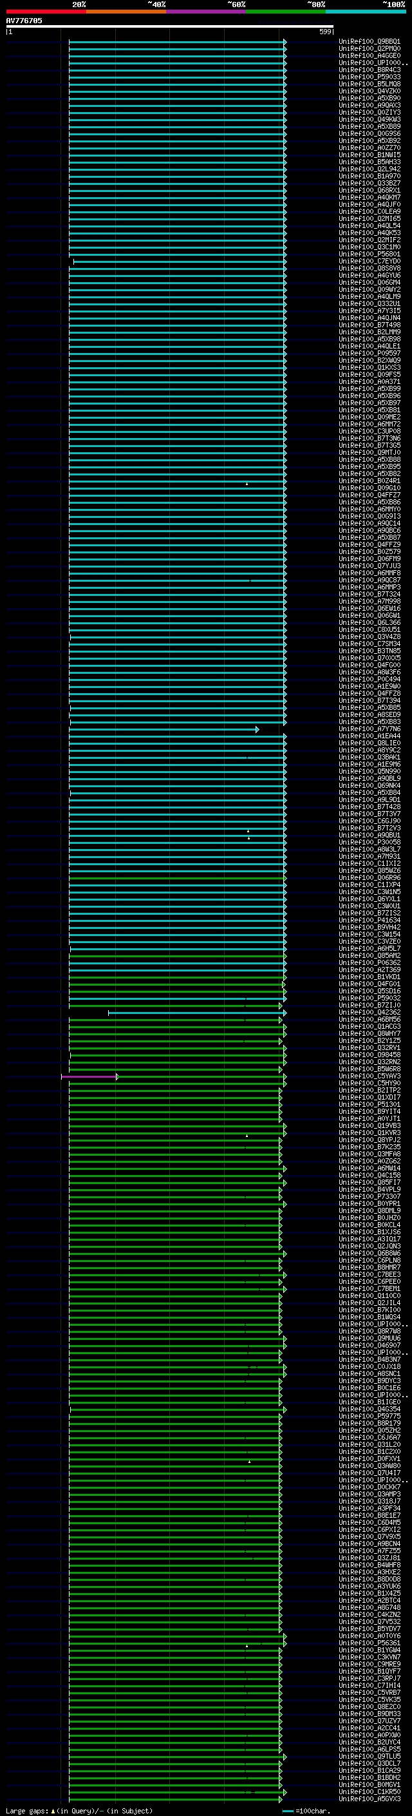
Task: Click the green ~80% identity legend segment
Action: tap(286, 12)
